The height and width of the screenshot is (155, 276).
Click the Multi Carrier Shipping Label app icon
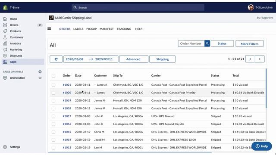[x=51, y=18]
